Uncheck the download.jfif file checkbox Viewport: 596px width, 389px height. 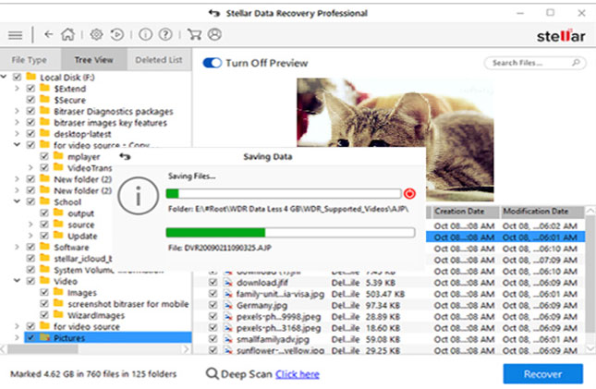click(x=213, y=283)
